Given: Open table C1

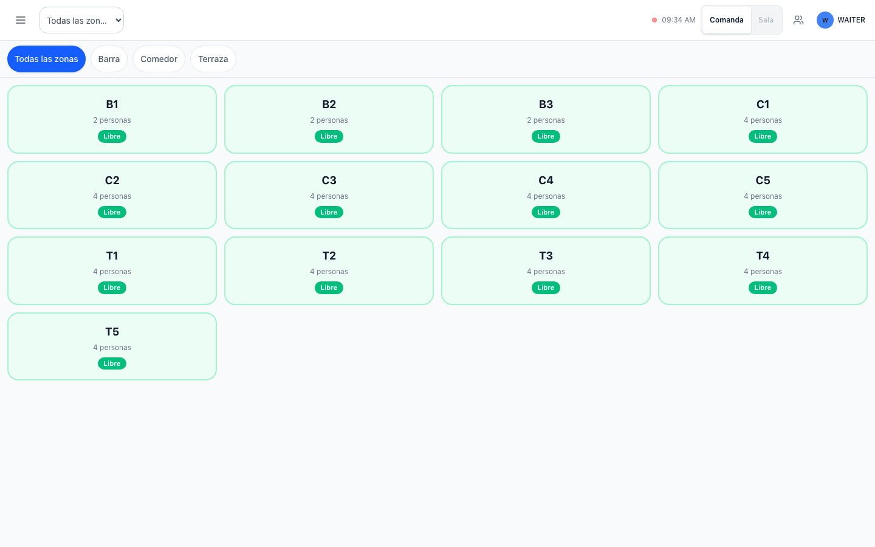Looking at the screenshot, I should coord(763,119).
